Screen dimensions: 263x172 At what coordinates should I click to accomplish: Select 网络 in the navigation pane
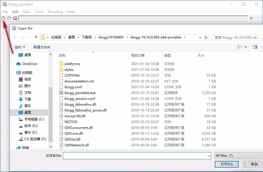coord(23,148)
